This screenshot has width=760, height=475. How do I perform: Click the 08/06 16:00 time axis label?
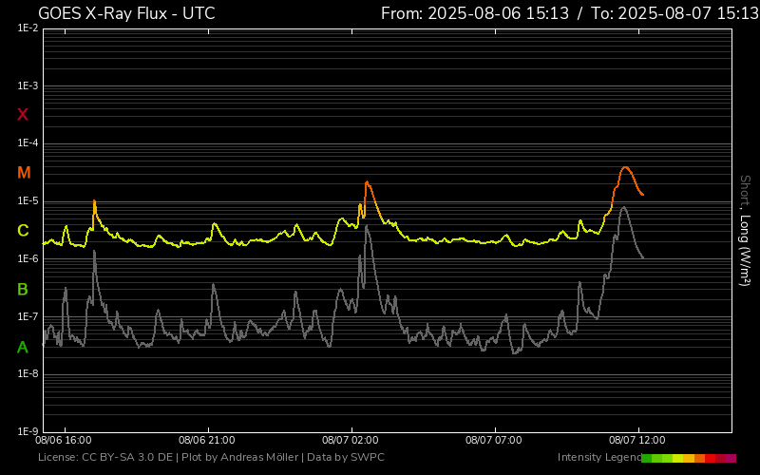pyautogui.click(x=64, y=441)
